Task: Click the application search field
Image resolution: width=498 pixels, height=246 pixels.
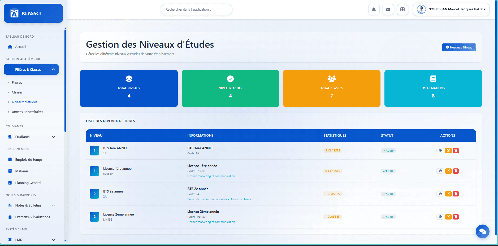Action: [x=196, y=9]
